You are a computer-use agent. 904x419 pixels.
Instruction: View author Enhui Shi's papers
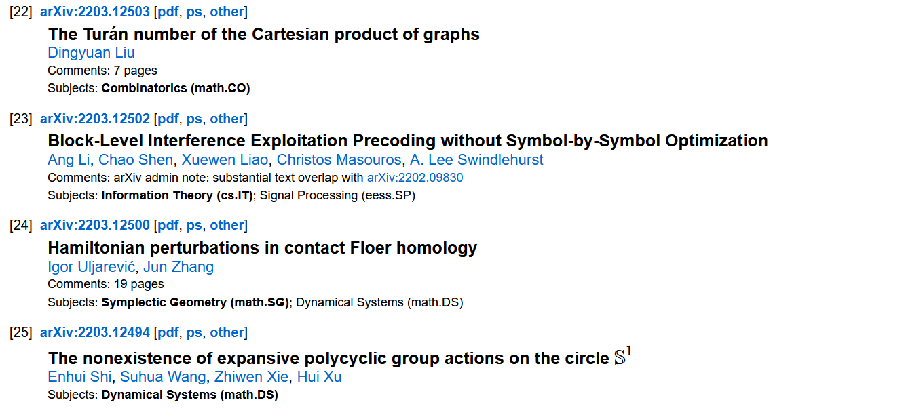(x=80, y=377)
